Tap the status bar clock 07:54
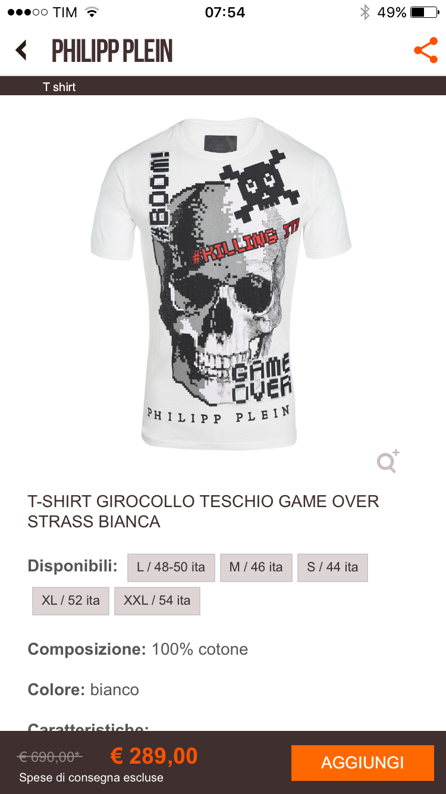Viewport: 446px width, 794px height. [x=225, y=12]
